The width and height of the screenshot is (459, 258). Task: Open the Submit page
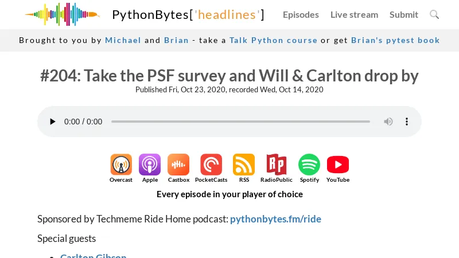click(x=404, y=14)
